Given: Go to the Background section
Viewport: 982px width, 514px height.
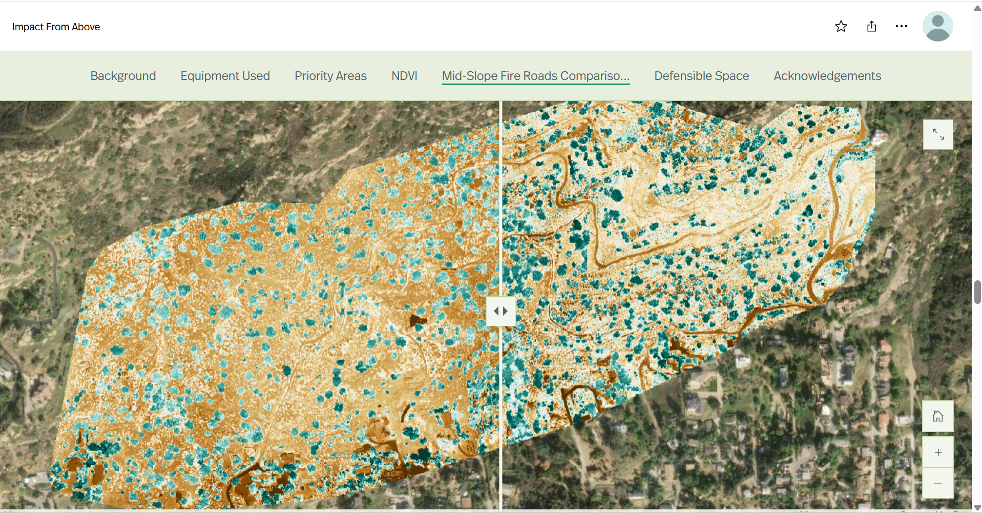Looking at the screenshot, I should [123, 76].
